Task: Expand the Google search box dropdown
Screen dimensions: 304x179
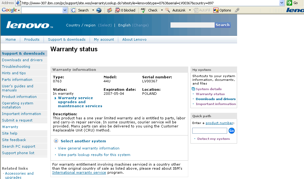Action: click(65, 10)
